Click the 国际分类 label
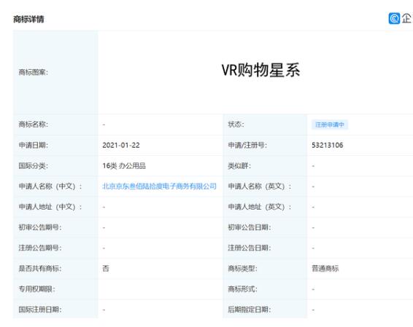Image resolution: width=413 pixels, height=327 pixels. tap(34, 166)
